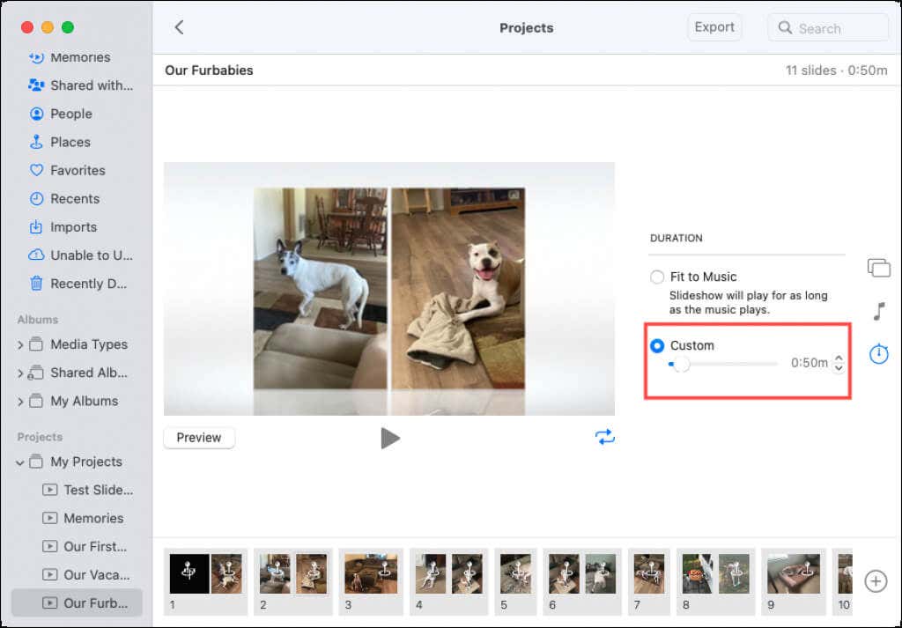Open the Our Vacation slideshow project

pos(78,574)
